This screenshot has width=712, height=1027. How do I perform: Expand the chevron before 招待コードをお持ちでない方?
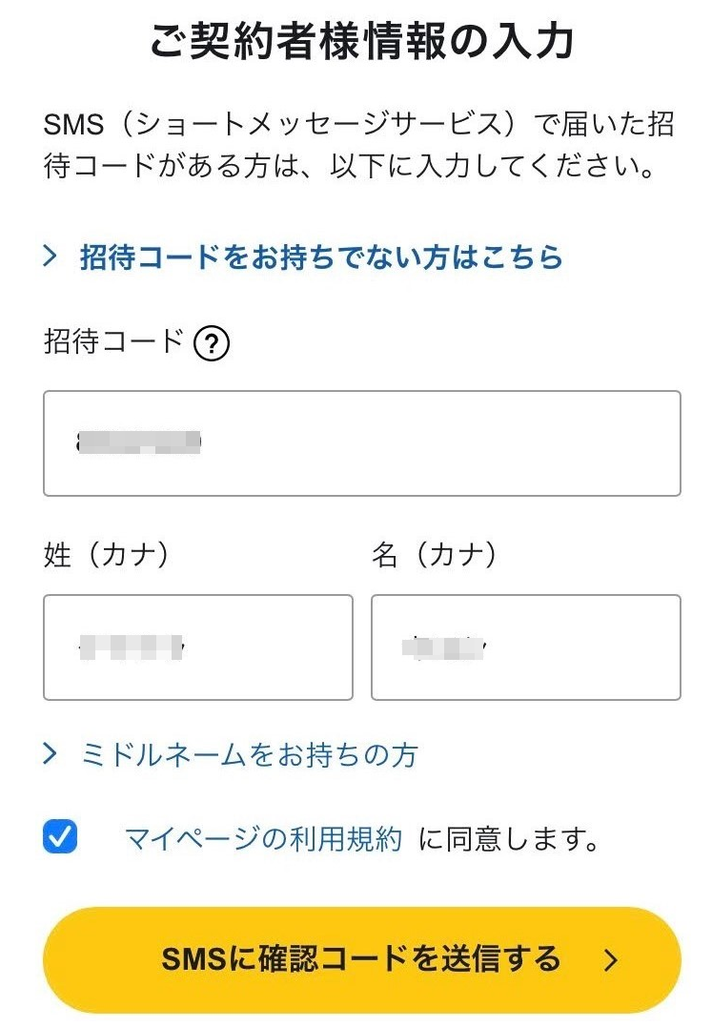pyautogui.click(x=51, y=257)
